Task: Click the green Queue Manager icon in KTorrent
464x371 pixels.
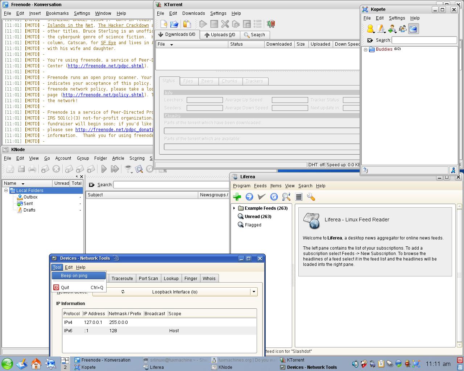Action: click(x=270, y=24)
